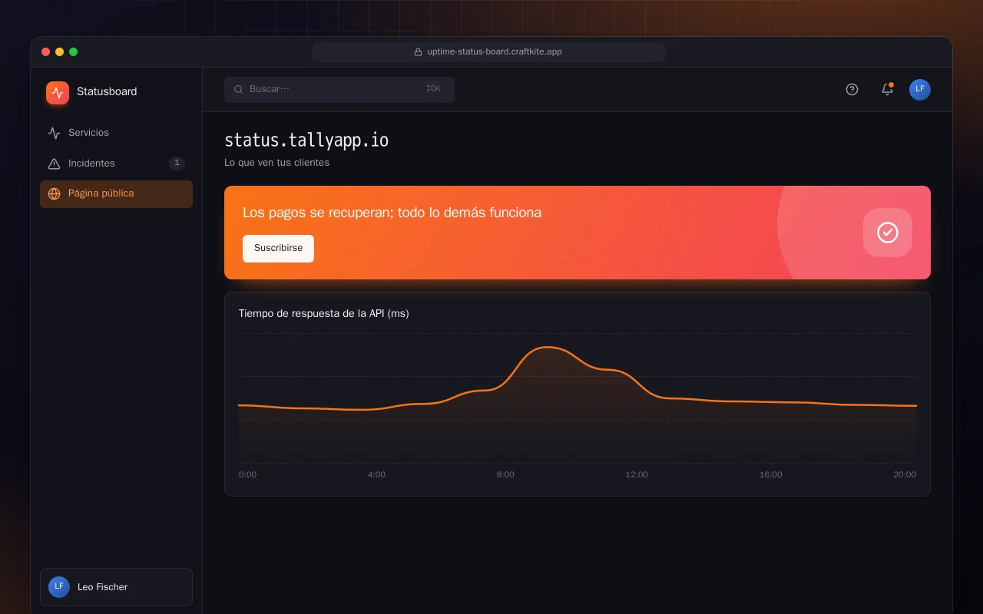Viewport: 983px width, 614px height.
Task: Click the Página pública globe icon
Action: [x=54, y=193]
